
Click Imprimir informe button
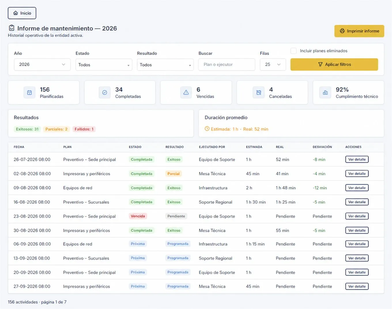click(x=359, y=31)
